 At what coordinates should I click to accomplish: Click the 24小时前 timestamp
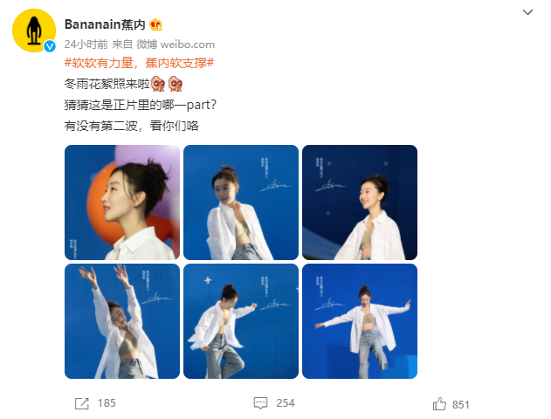86,45
